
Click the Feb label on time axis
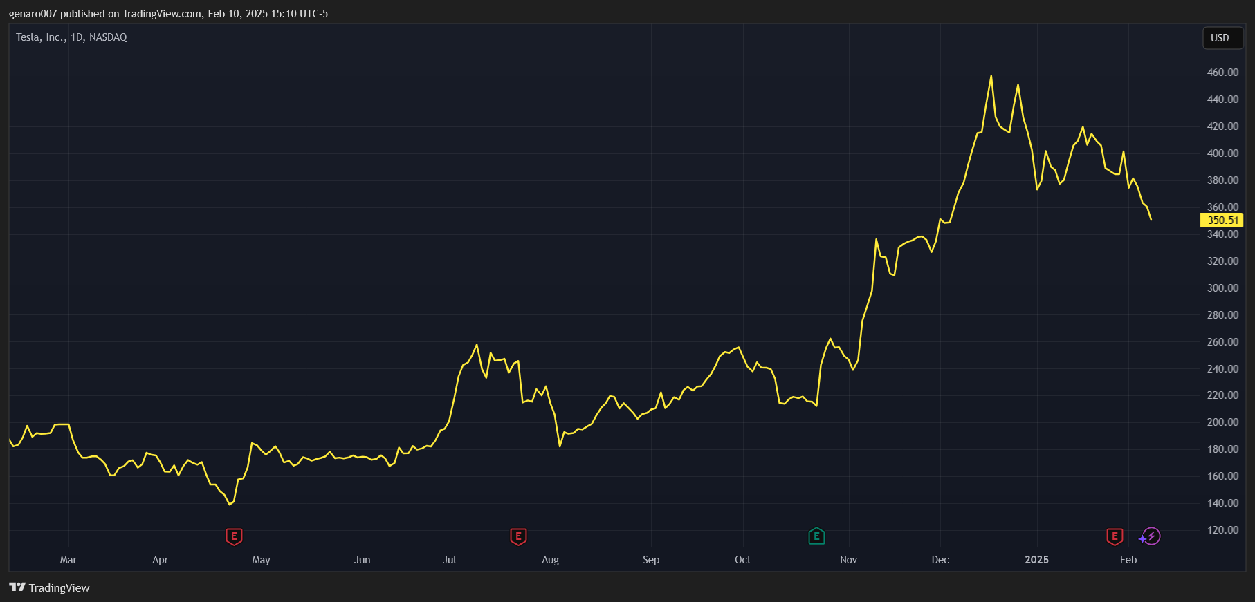click(1128, 560)
